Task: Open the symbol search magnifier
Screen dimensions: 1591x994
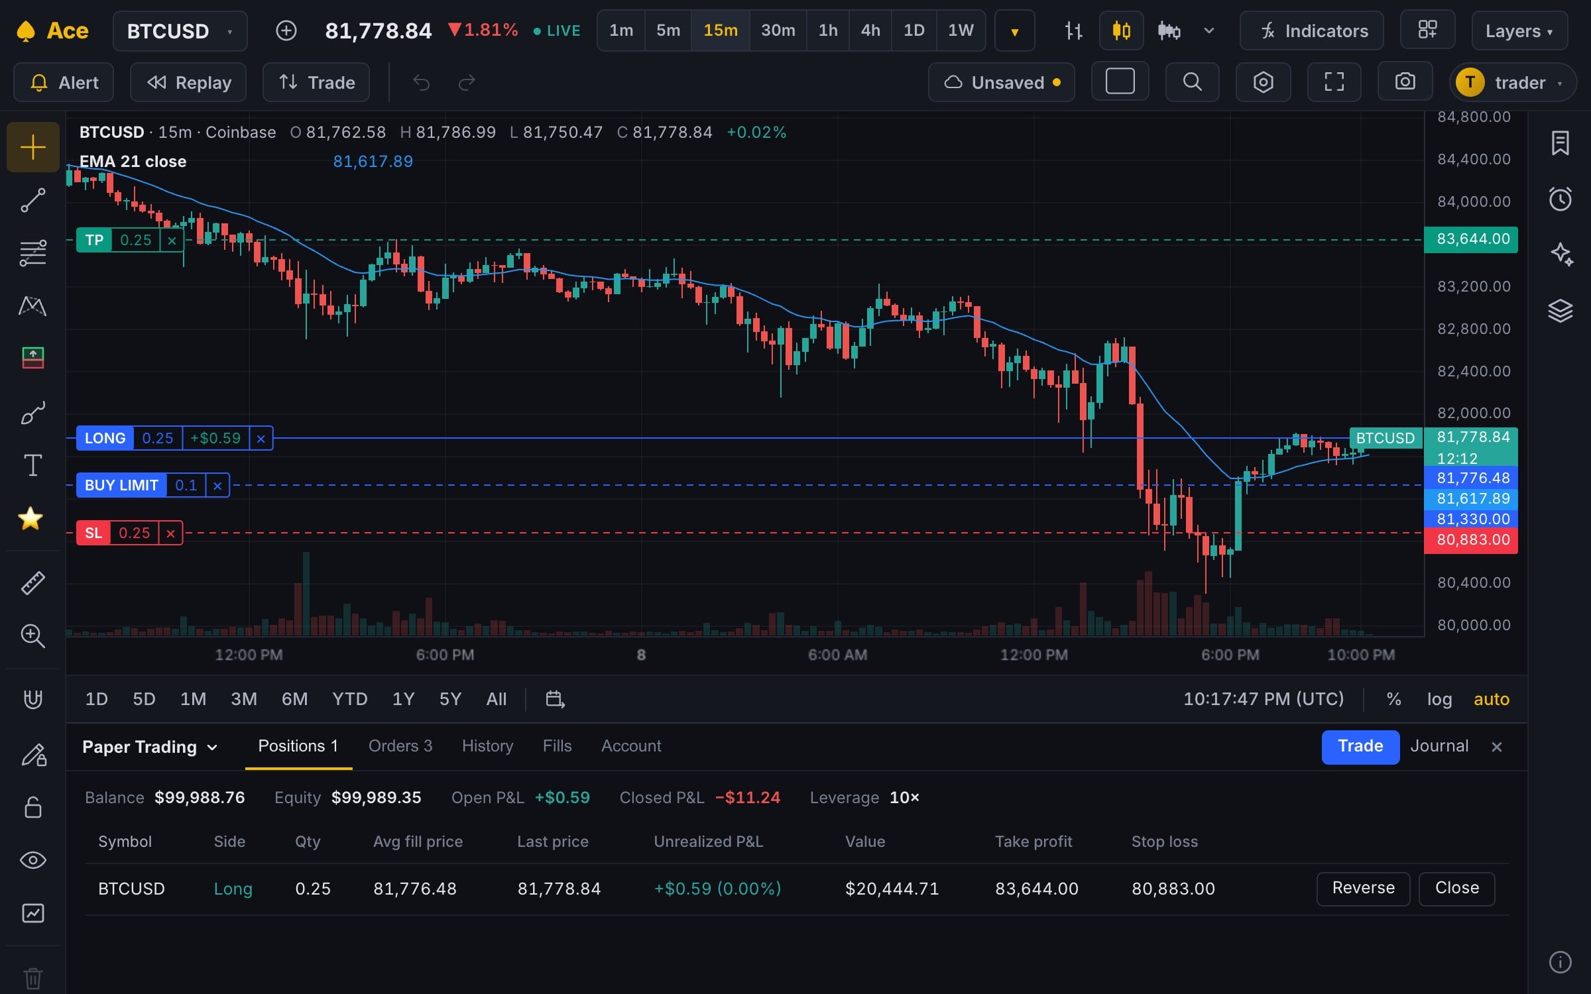Action: pos(1192,82)
